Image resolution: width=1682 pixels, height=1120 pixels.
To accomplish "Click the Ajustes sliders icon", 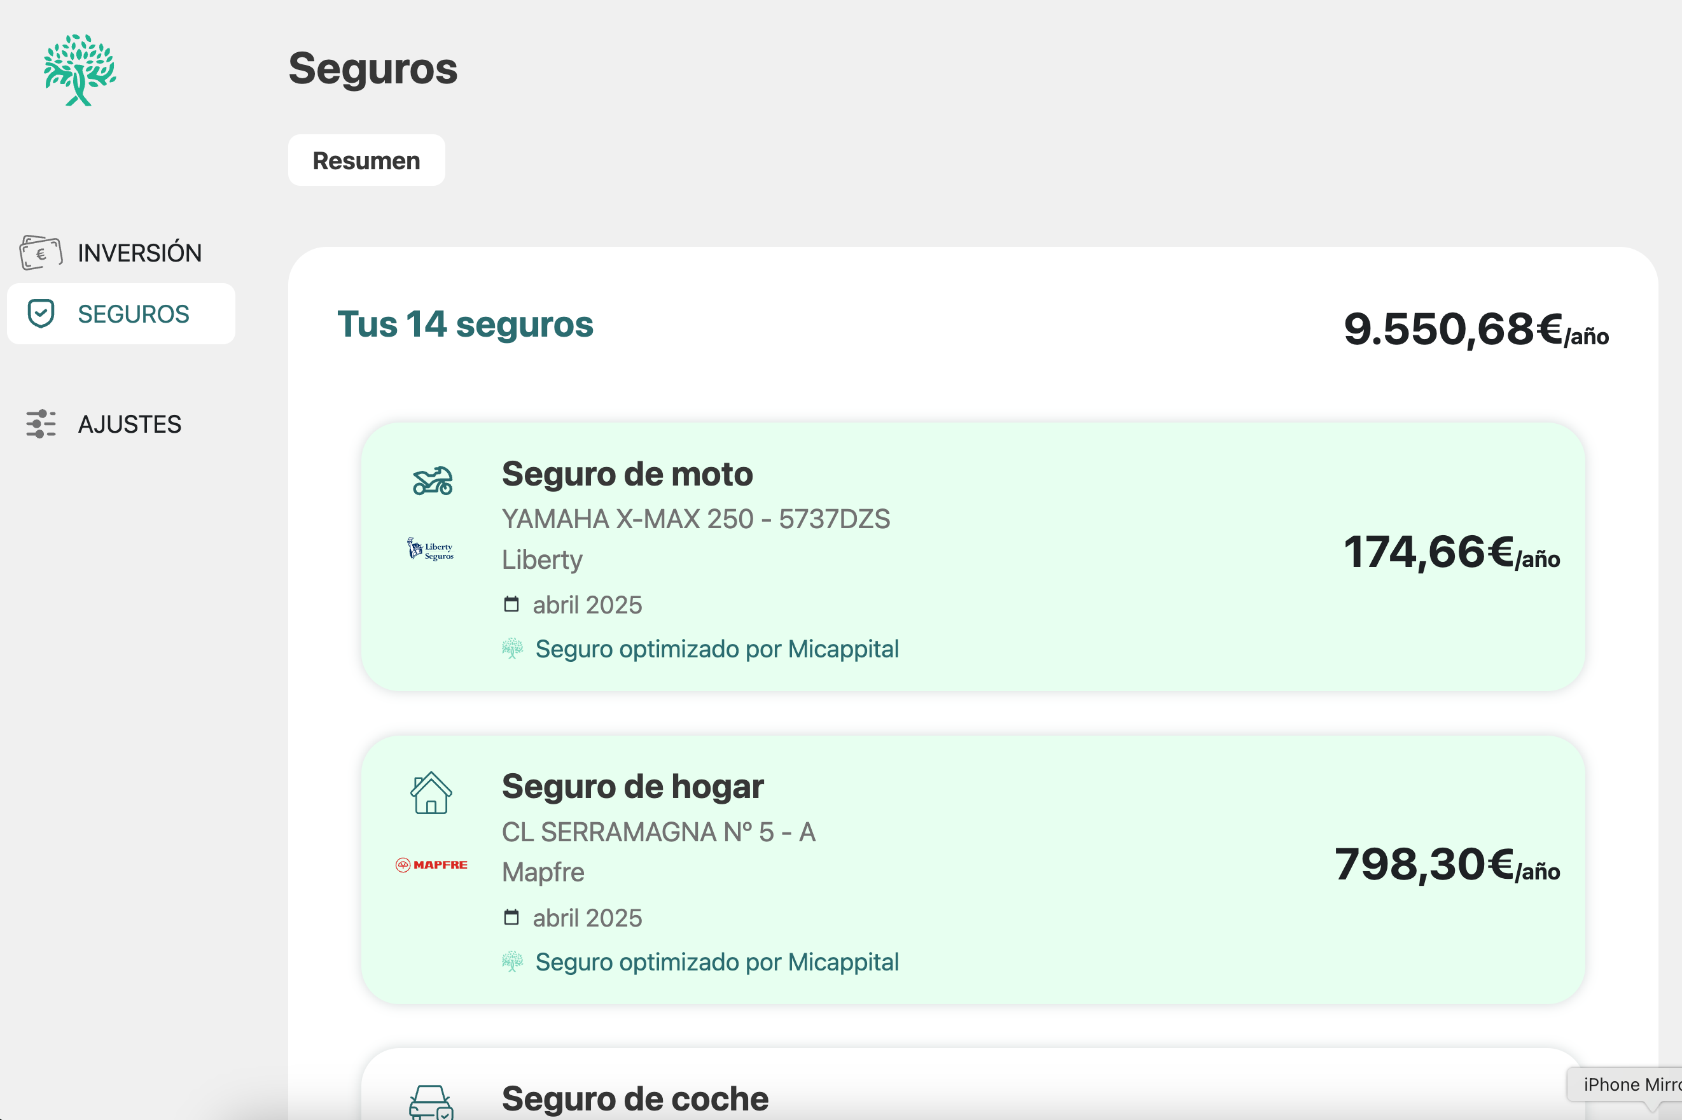I will pos(41,424).
